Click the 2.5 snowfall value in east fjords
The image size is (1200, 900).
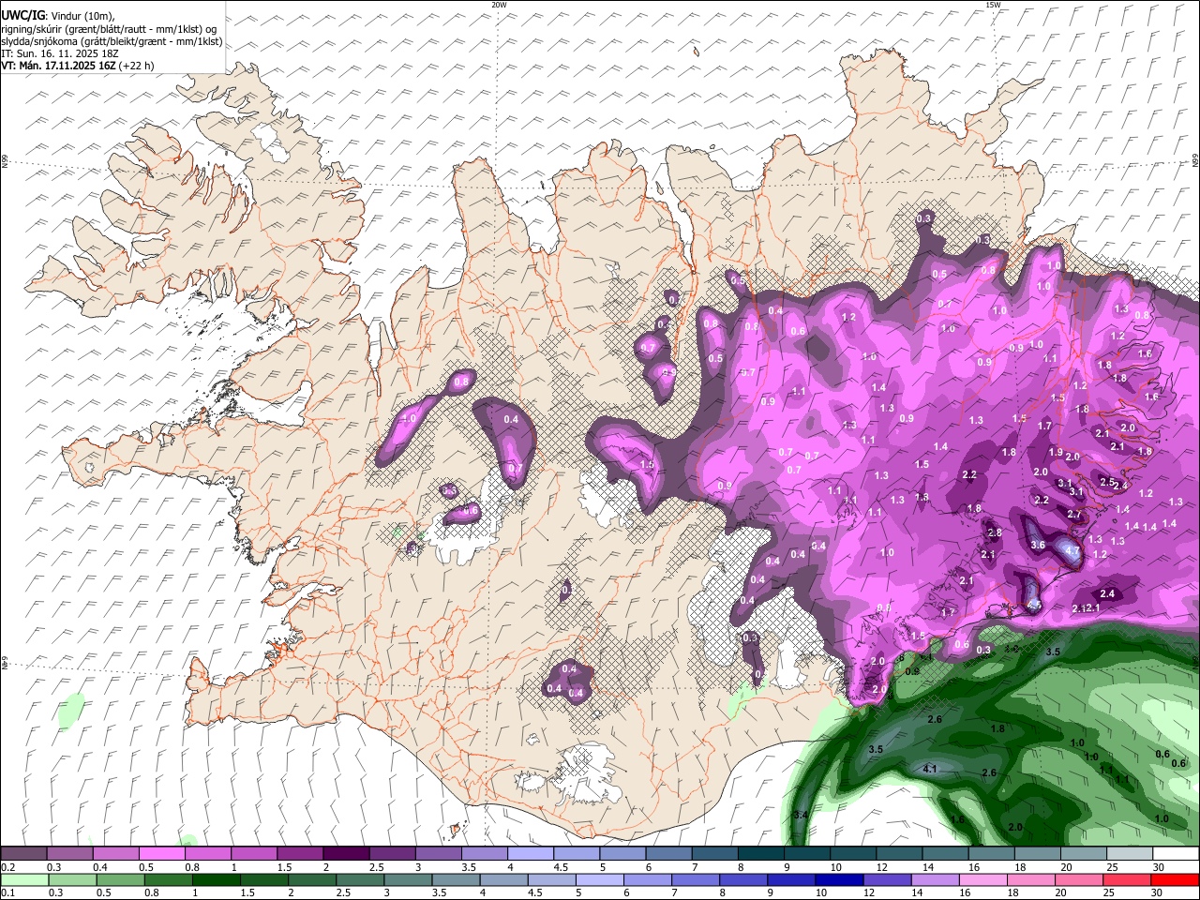(x=1107, y=482)
